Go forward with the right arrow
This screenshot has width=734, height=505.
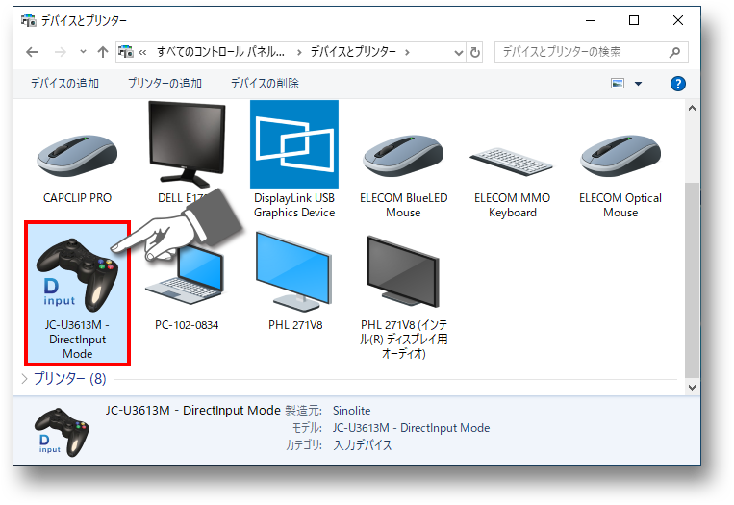[60, 52]
